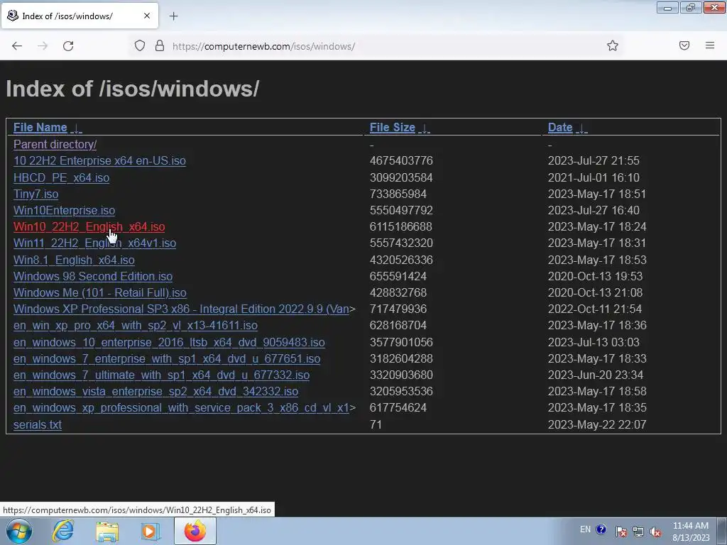Download Windows Me (101 - Retail Full).iso
The image size is (727, 545).
point(99,293)
